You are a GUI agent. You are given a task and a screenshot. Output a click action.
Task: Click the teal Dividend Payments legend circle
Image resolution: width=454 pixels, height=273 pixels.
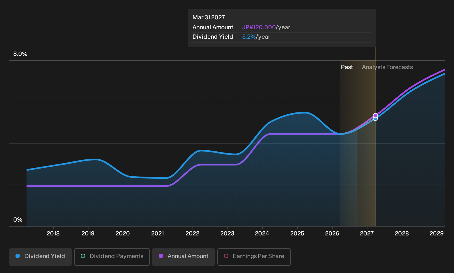click(83, 256)
